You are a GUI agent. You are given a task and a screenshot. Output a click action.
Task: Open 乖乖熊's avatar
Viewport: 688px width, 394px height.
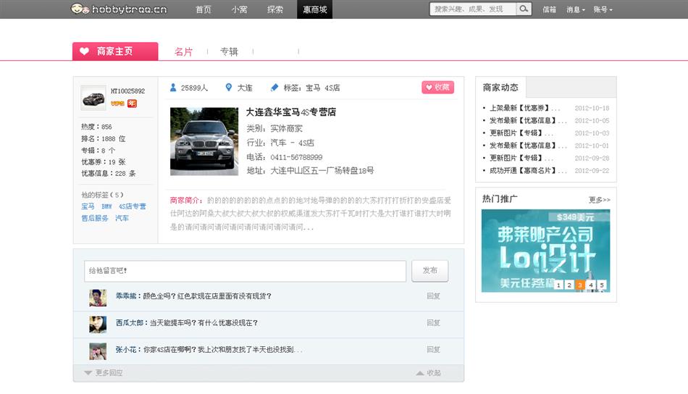tap(98, 298)
